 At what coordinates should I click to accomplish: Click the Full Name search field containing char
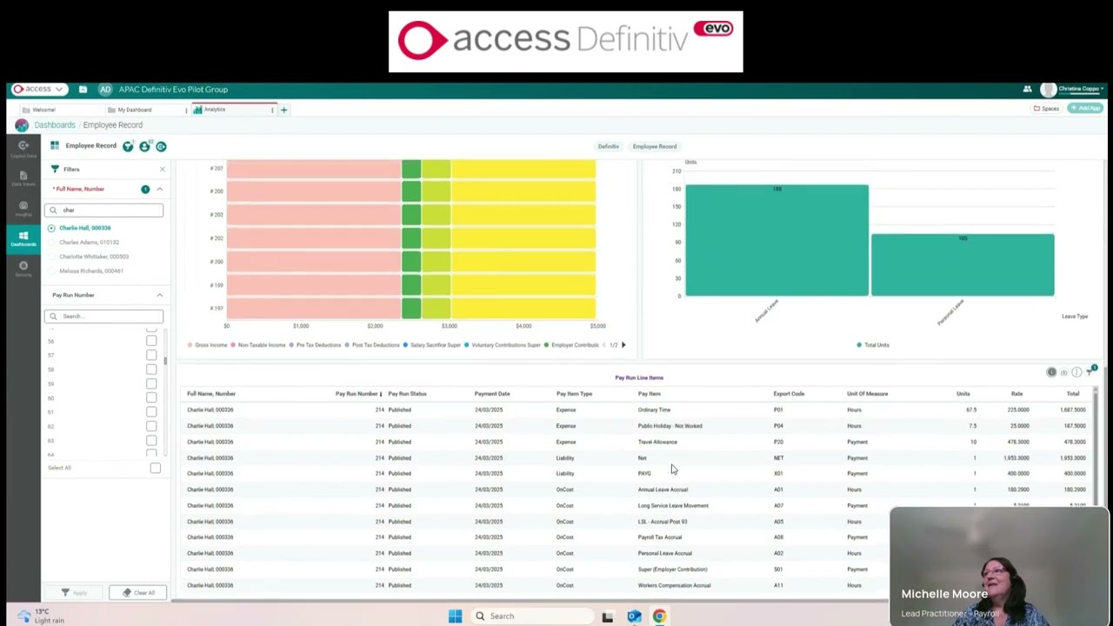(x=103, y=210)
